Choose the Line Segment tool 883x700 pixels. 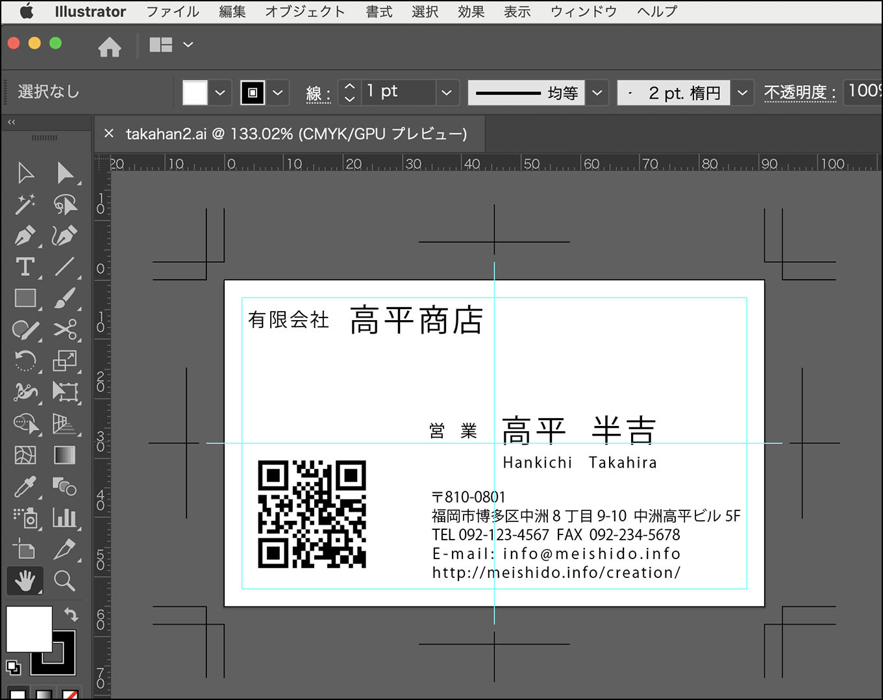click(64, 266)
